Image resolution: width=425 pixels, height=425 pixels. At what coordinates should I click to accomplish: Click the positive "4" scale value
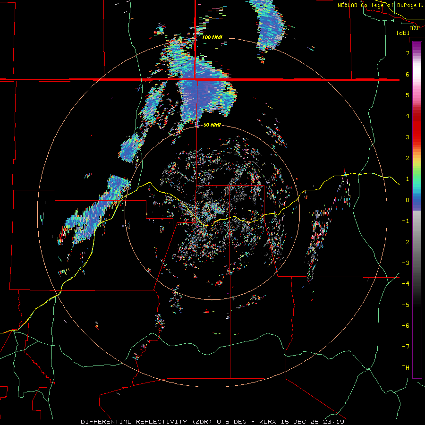click(x=408, y=116)
